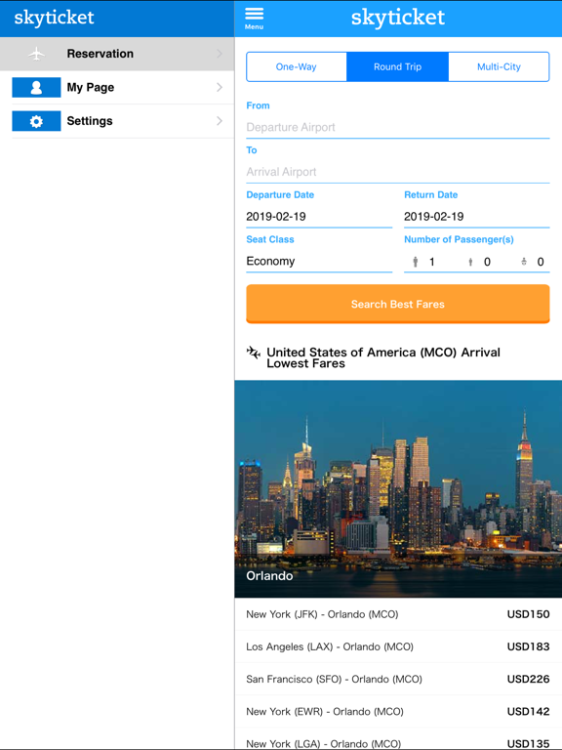Viewport: 562px width, 750px height.
Task: Expand the Settings chevron
Action: click(220, 121)
